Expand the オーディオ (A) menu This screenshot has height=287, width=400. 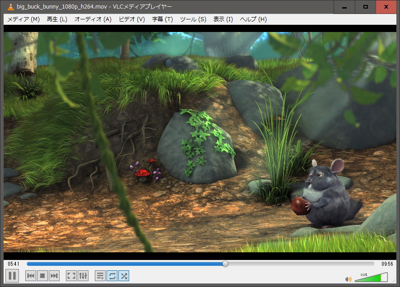click(93, 19)
